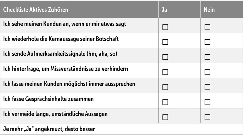Image resolution: width=243 pixels, height=137 pixels.
Task: Tick Nein for 'Ich fasse Gesprächsinhalte zusammen'
Action: coord(207,102)
